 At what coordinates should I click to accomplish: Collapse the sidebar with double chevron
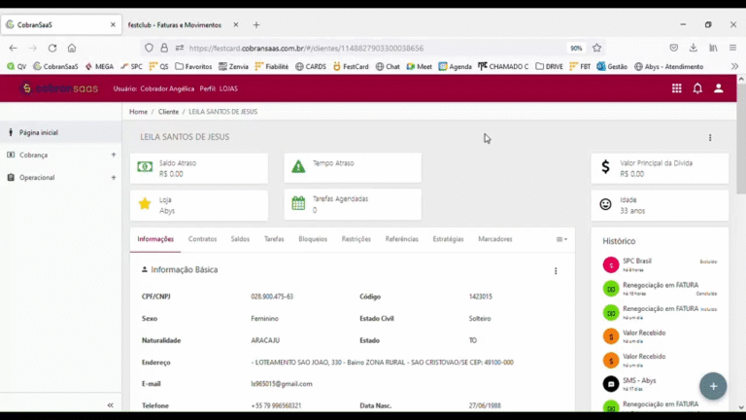pos(111,405)
